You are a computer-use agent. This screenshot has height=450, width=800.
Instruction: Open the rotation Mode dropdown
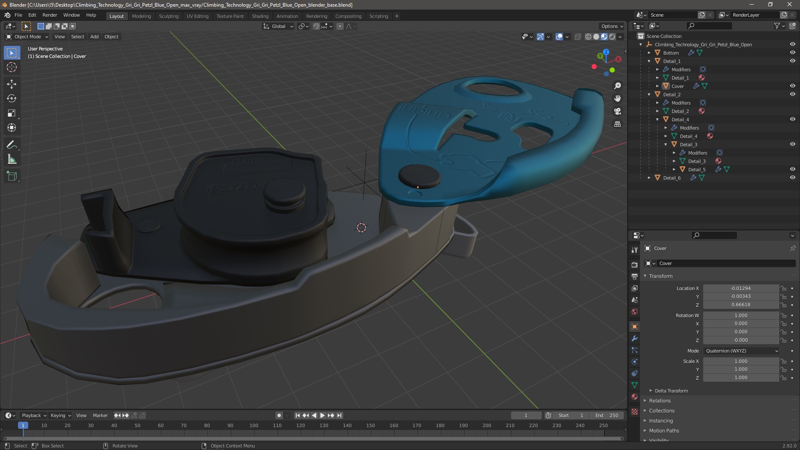741,351
